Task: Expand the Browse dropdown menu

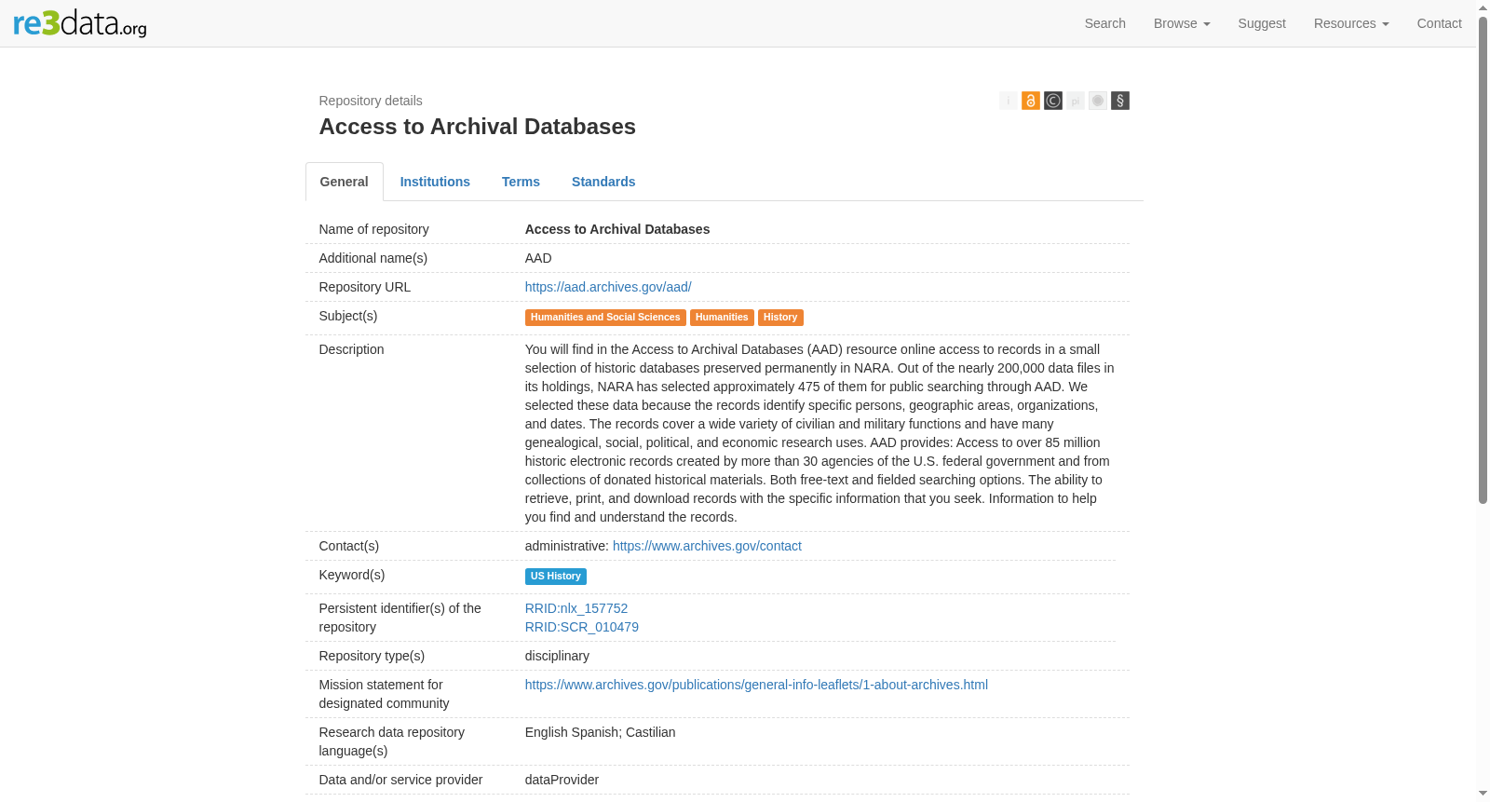Action: coord(1182,23)
